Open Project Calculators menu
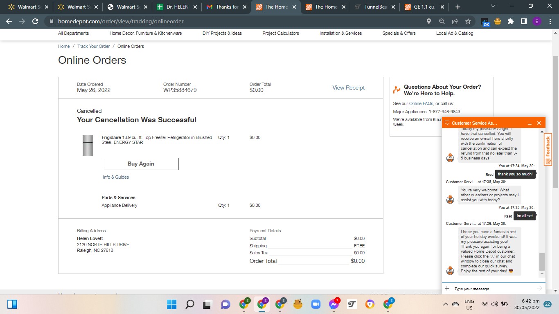Image resolution: width=559 pixels, height=314 pixels. pos(281,33)
